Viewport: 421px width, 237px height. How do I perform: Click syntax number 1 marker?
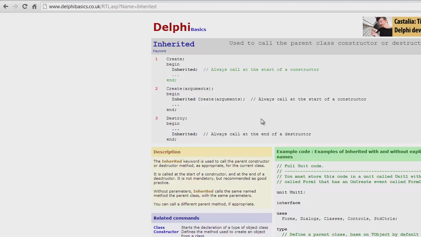tap(157, 59)
